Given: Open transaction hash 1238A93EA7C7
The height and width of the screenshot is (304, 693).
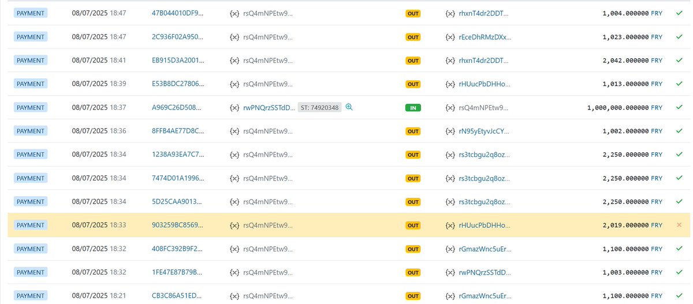Looking at the screenshot, I should (x=178, y=155).
